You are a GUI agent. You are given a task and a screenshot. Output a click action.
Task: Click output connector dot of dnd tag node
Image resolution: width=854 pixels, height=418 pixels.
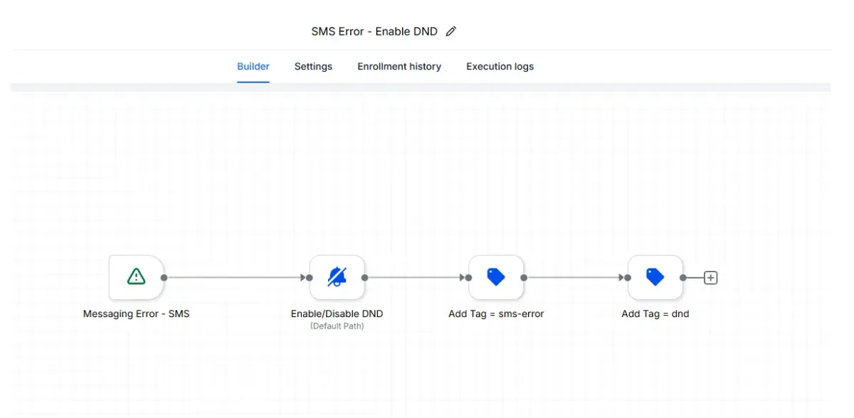[683, 278]
